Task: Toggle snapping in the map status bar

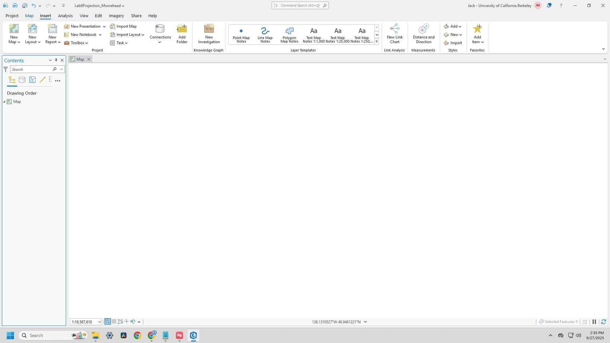Action: click(x=108, y=322)
